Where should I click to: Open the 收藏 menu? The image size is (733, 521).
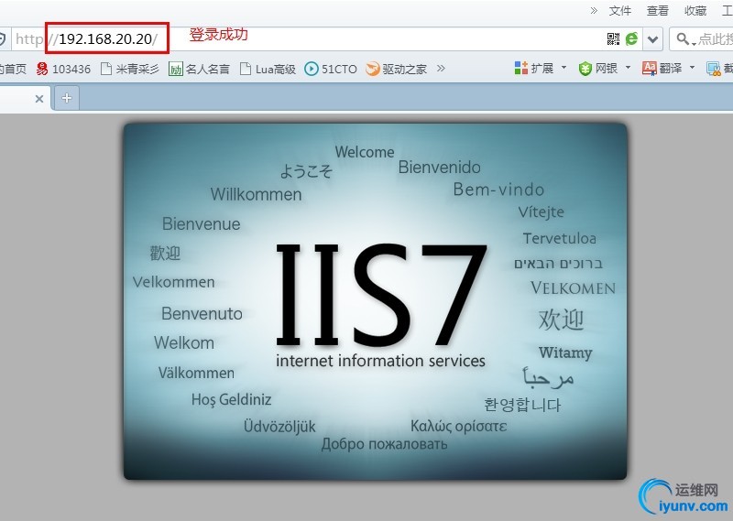695,10
